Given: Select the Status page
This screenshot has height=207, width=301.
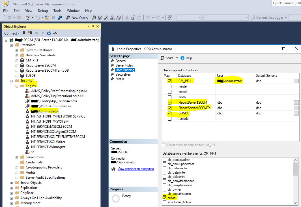Looking at the screenshot, I should pos(120,79).
